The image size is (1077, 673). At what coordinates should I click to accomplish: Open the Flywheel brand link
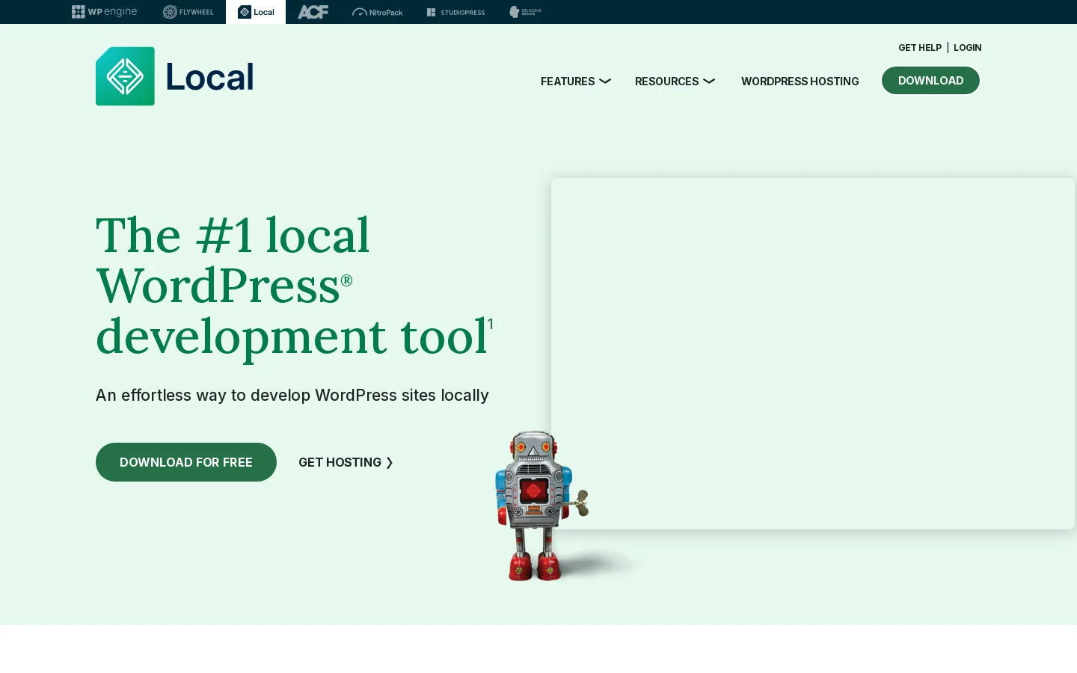point(188,12)
